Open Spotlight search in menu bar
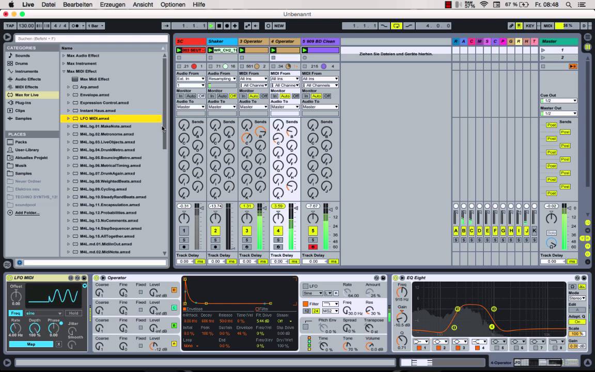 [569, 5]
